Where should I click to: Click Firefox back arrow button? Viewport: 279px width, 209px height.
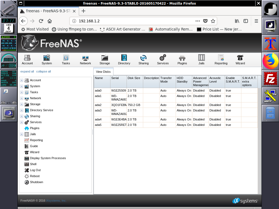click(x=23, y=21)
